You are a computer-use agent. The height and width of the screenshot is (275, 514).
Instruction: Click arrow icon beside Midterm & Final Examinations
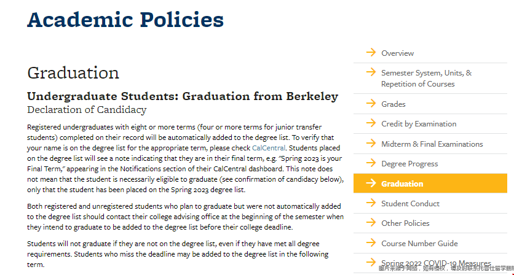[x=371, y=143]
